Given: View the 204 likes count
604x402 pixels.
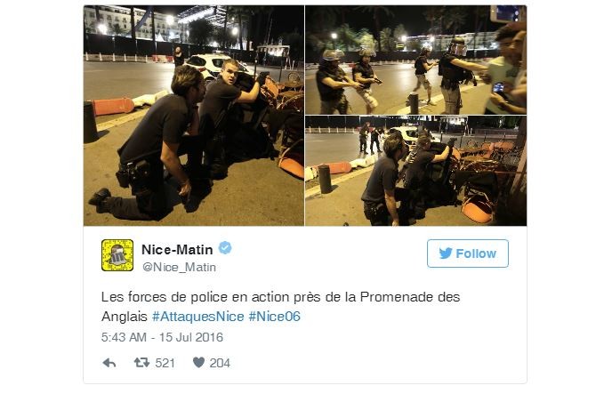Looking at the screenshot, I should click(220, 363).
